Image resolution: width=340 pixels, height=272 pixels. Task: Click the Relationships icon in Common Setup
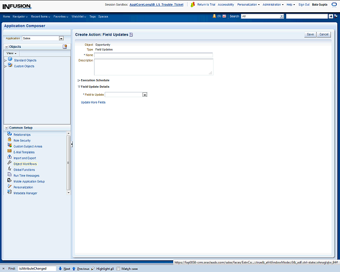click(10, 134)
